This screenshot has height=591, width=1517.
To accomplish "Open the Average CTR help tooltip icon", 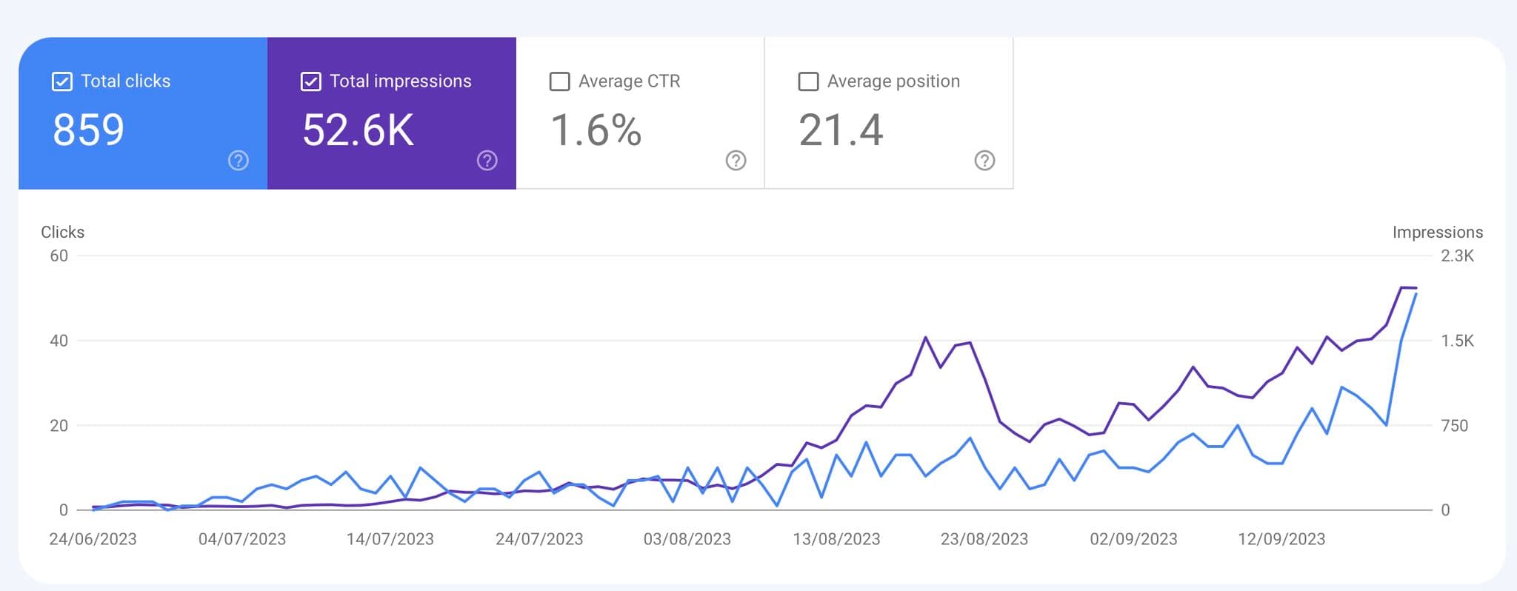I will (x=734, y=160).
